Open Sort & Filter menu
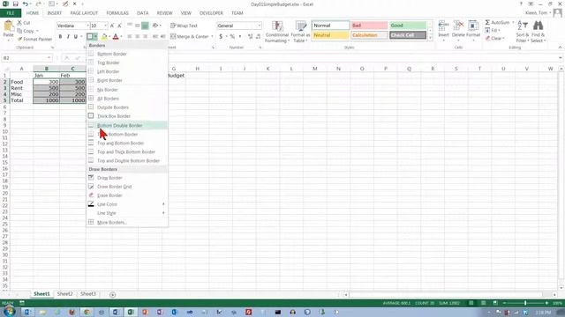Screen dimensions: 565x317 click(x=522, y=32)
